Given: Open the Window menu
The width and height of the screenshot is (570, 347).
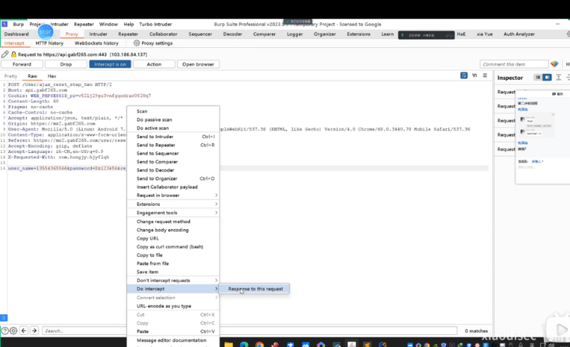Looking at the screenshot, I should click(108, 24).
